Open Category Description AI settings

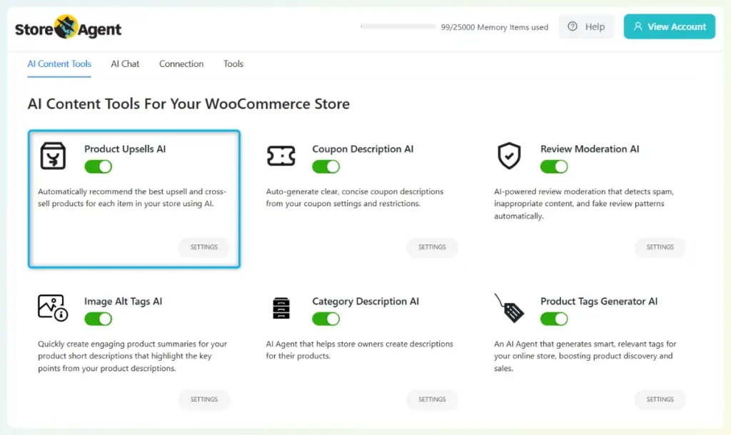pos(432,399)
